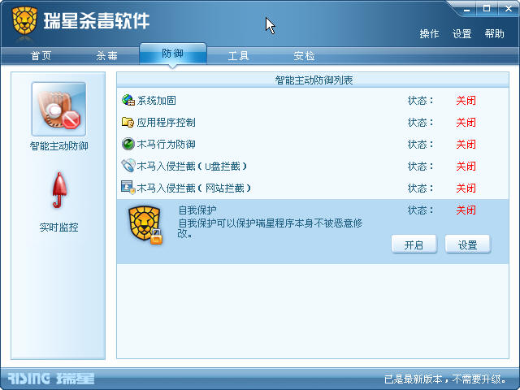The height and width of the screenshot is (390, 520).
Task: Switch to the 工具 tab
Action: tap(238, 55)
